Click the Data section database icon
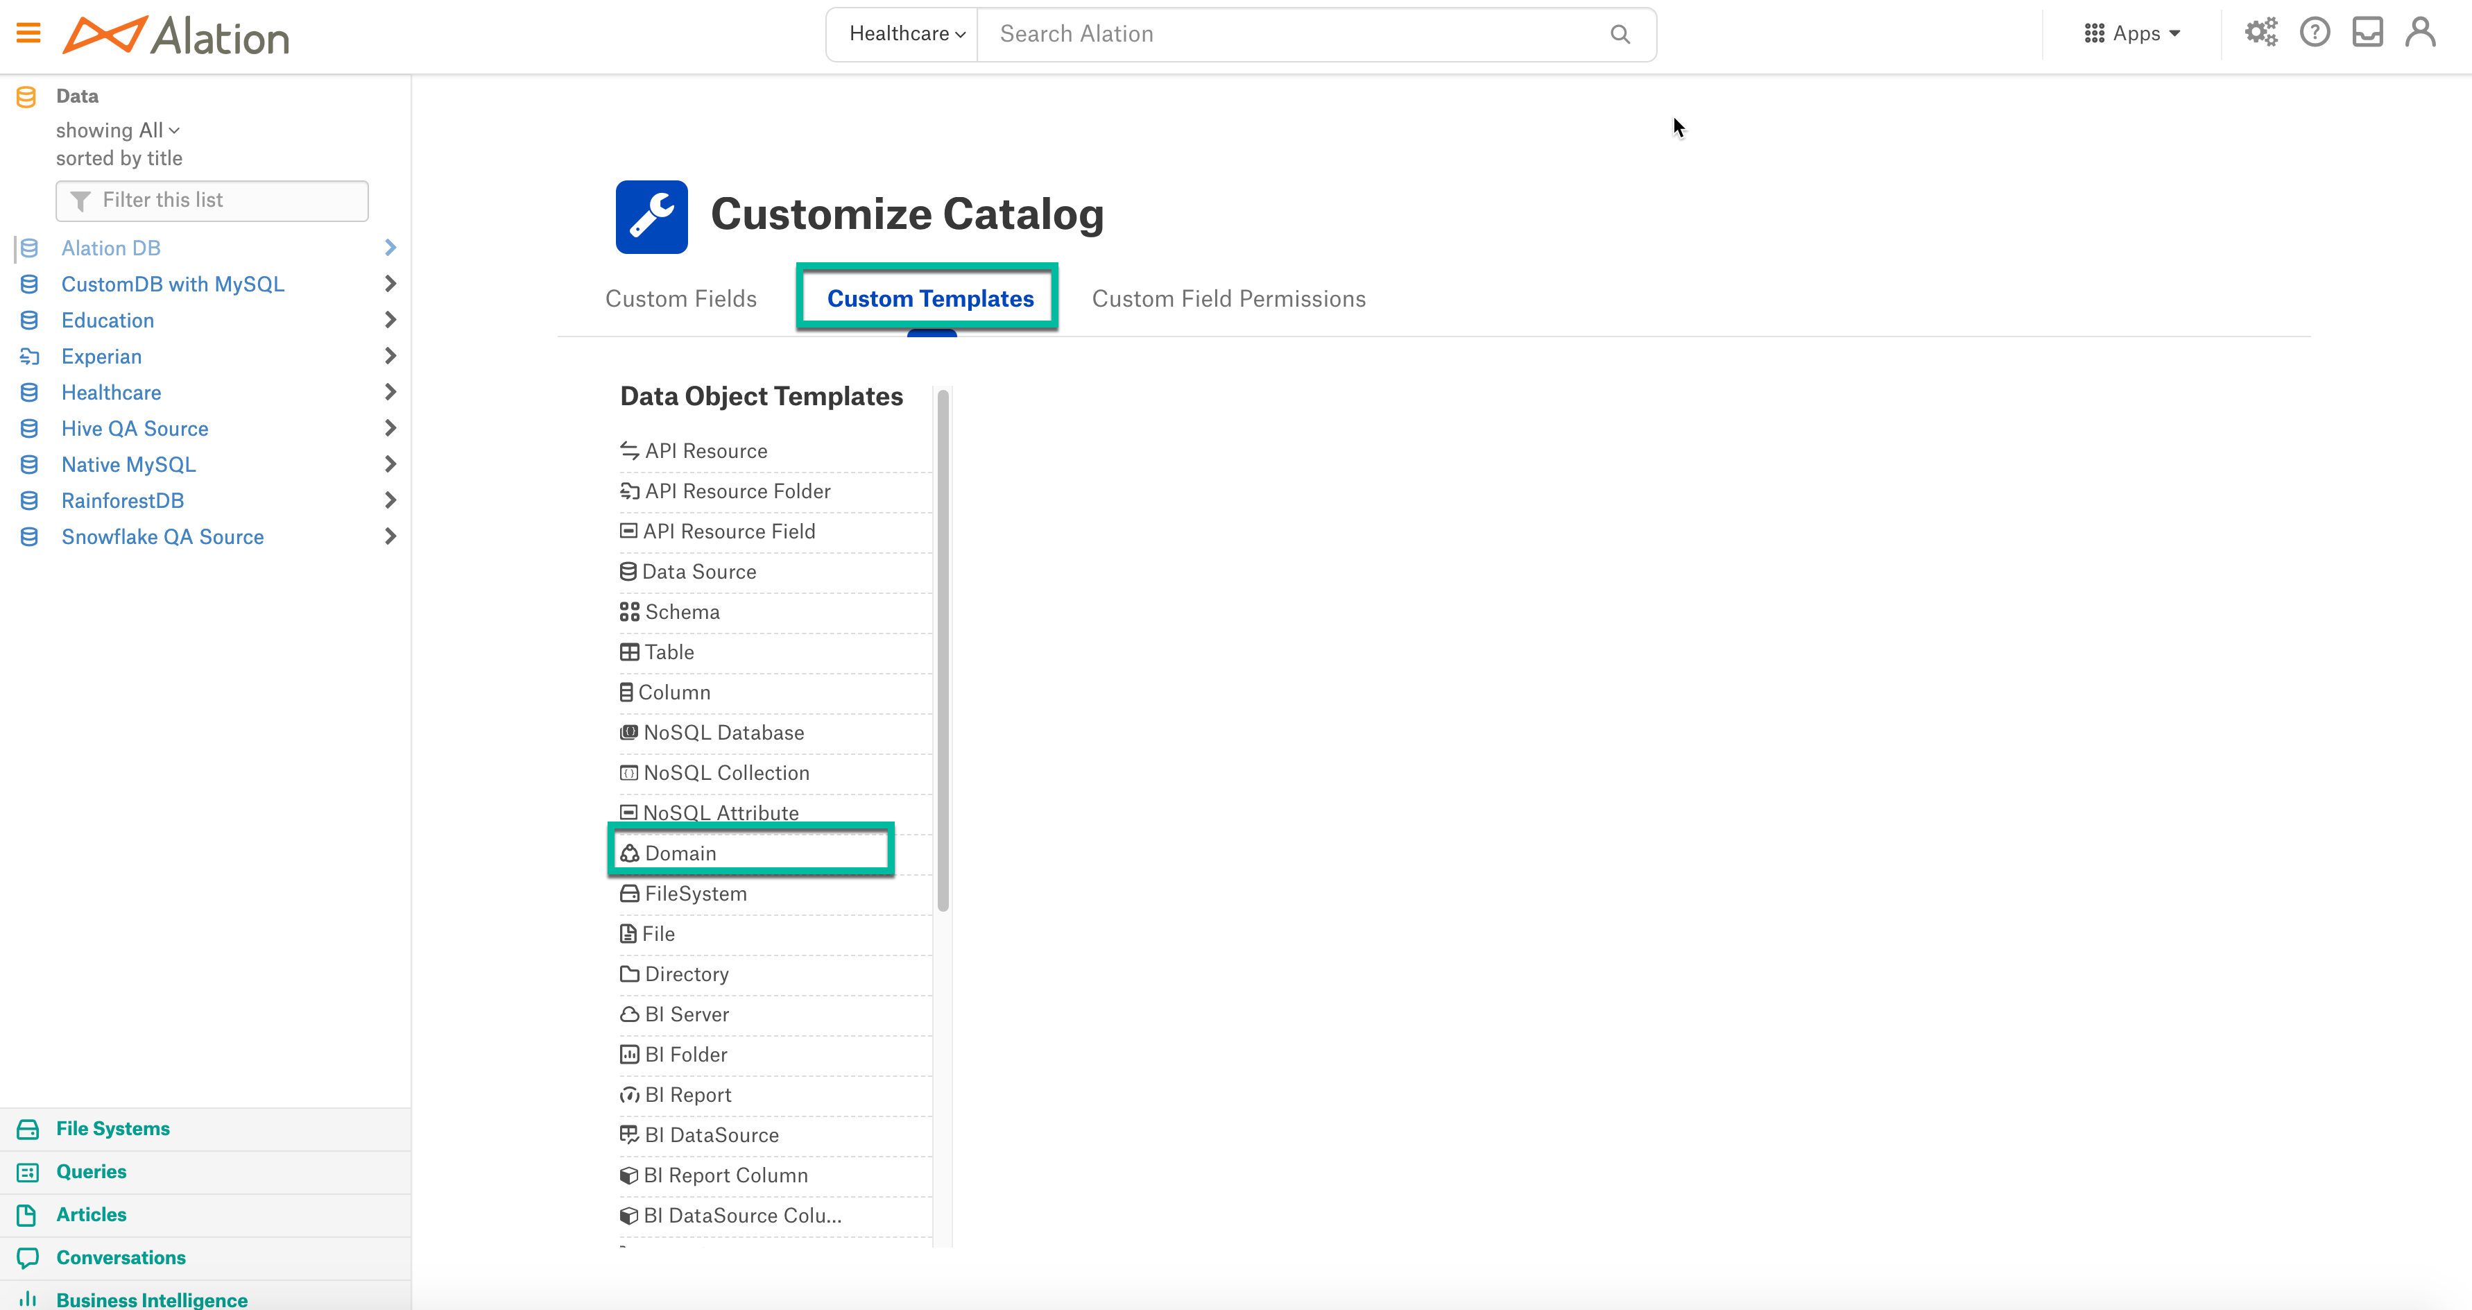The height and width of the screenshot is (1310, 2472). 27,96
